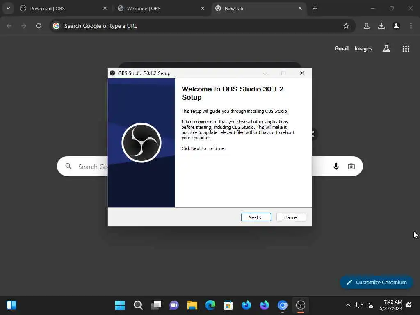
Task: Open Task View from taskbar
Action: tap(156, 305)
